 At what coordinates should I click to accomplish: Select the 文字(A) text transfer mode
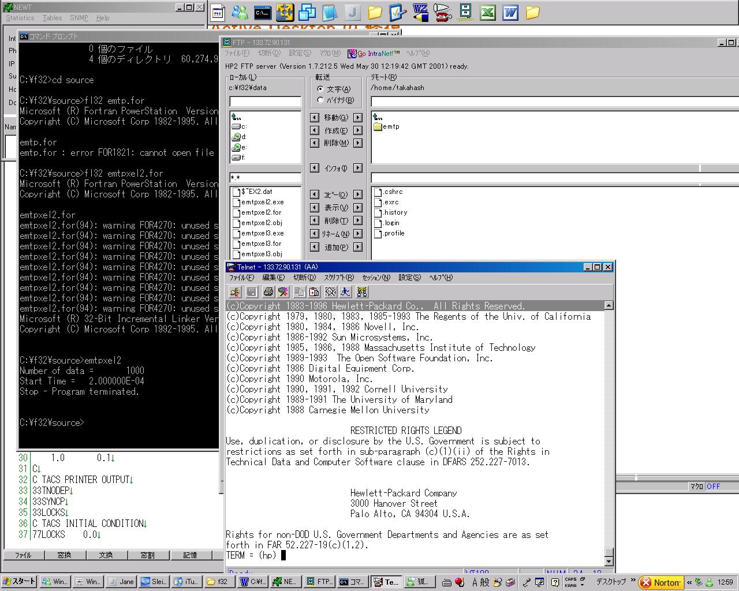point(334,89)
